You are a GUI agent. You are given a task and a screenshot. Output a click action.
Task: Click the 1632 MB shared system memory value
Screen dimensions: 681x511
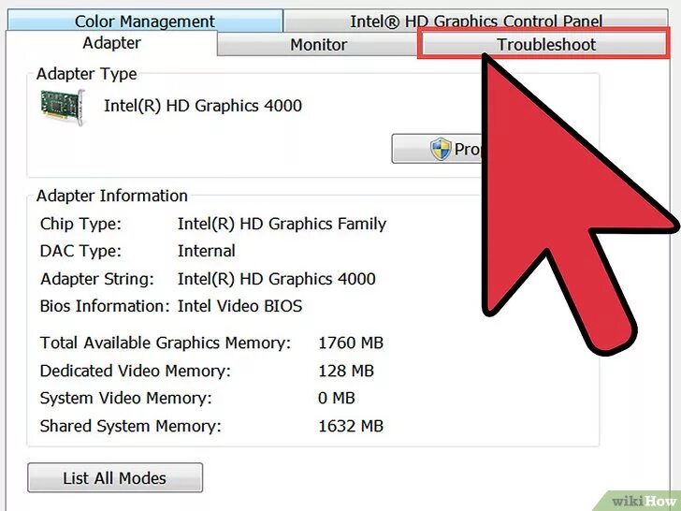[x=351, y=426]
